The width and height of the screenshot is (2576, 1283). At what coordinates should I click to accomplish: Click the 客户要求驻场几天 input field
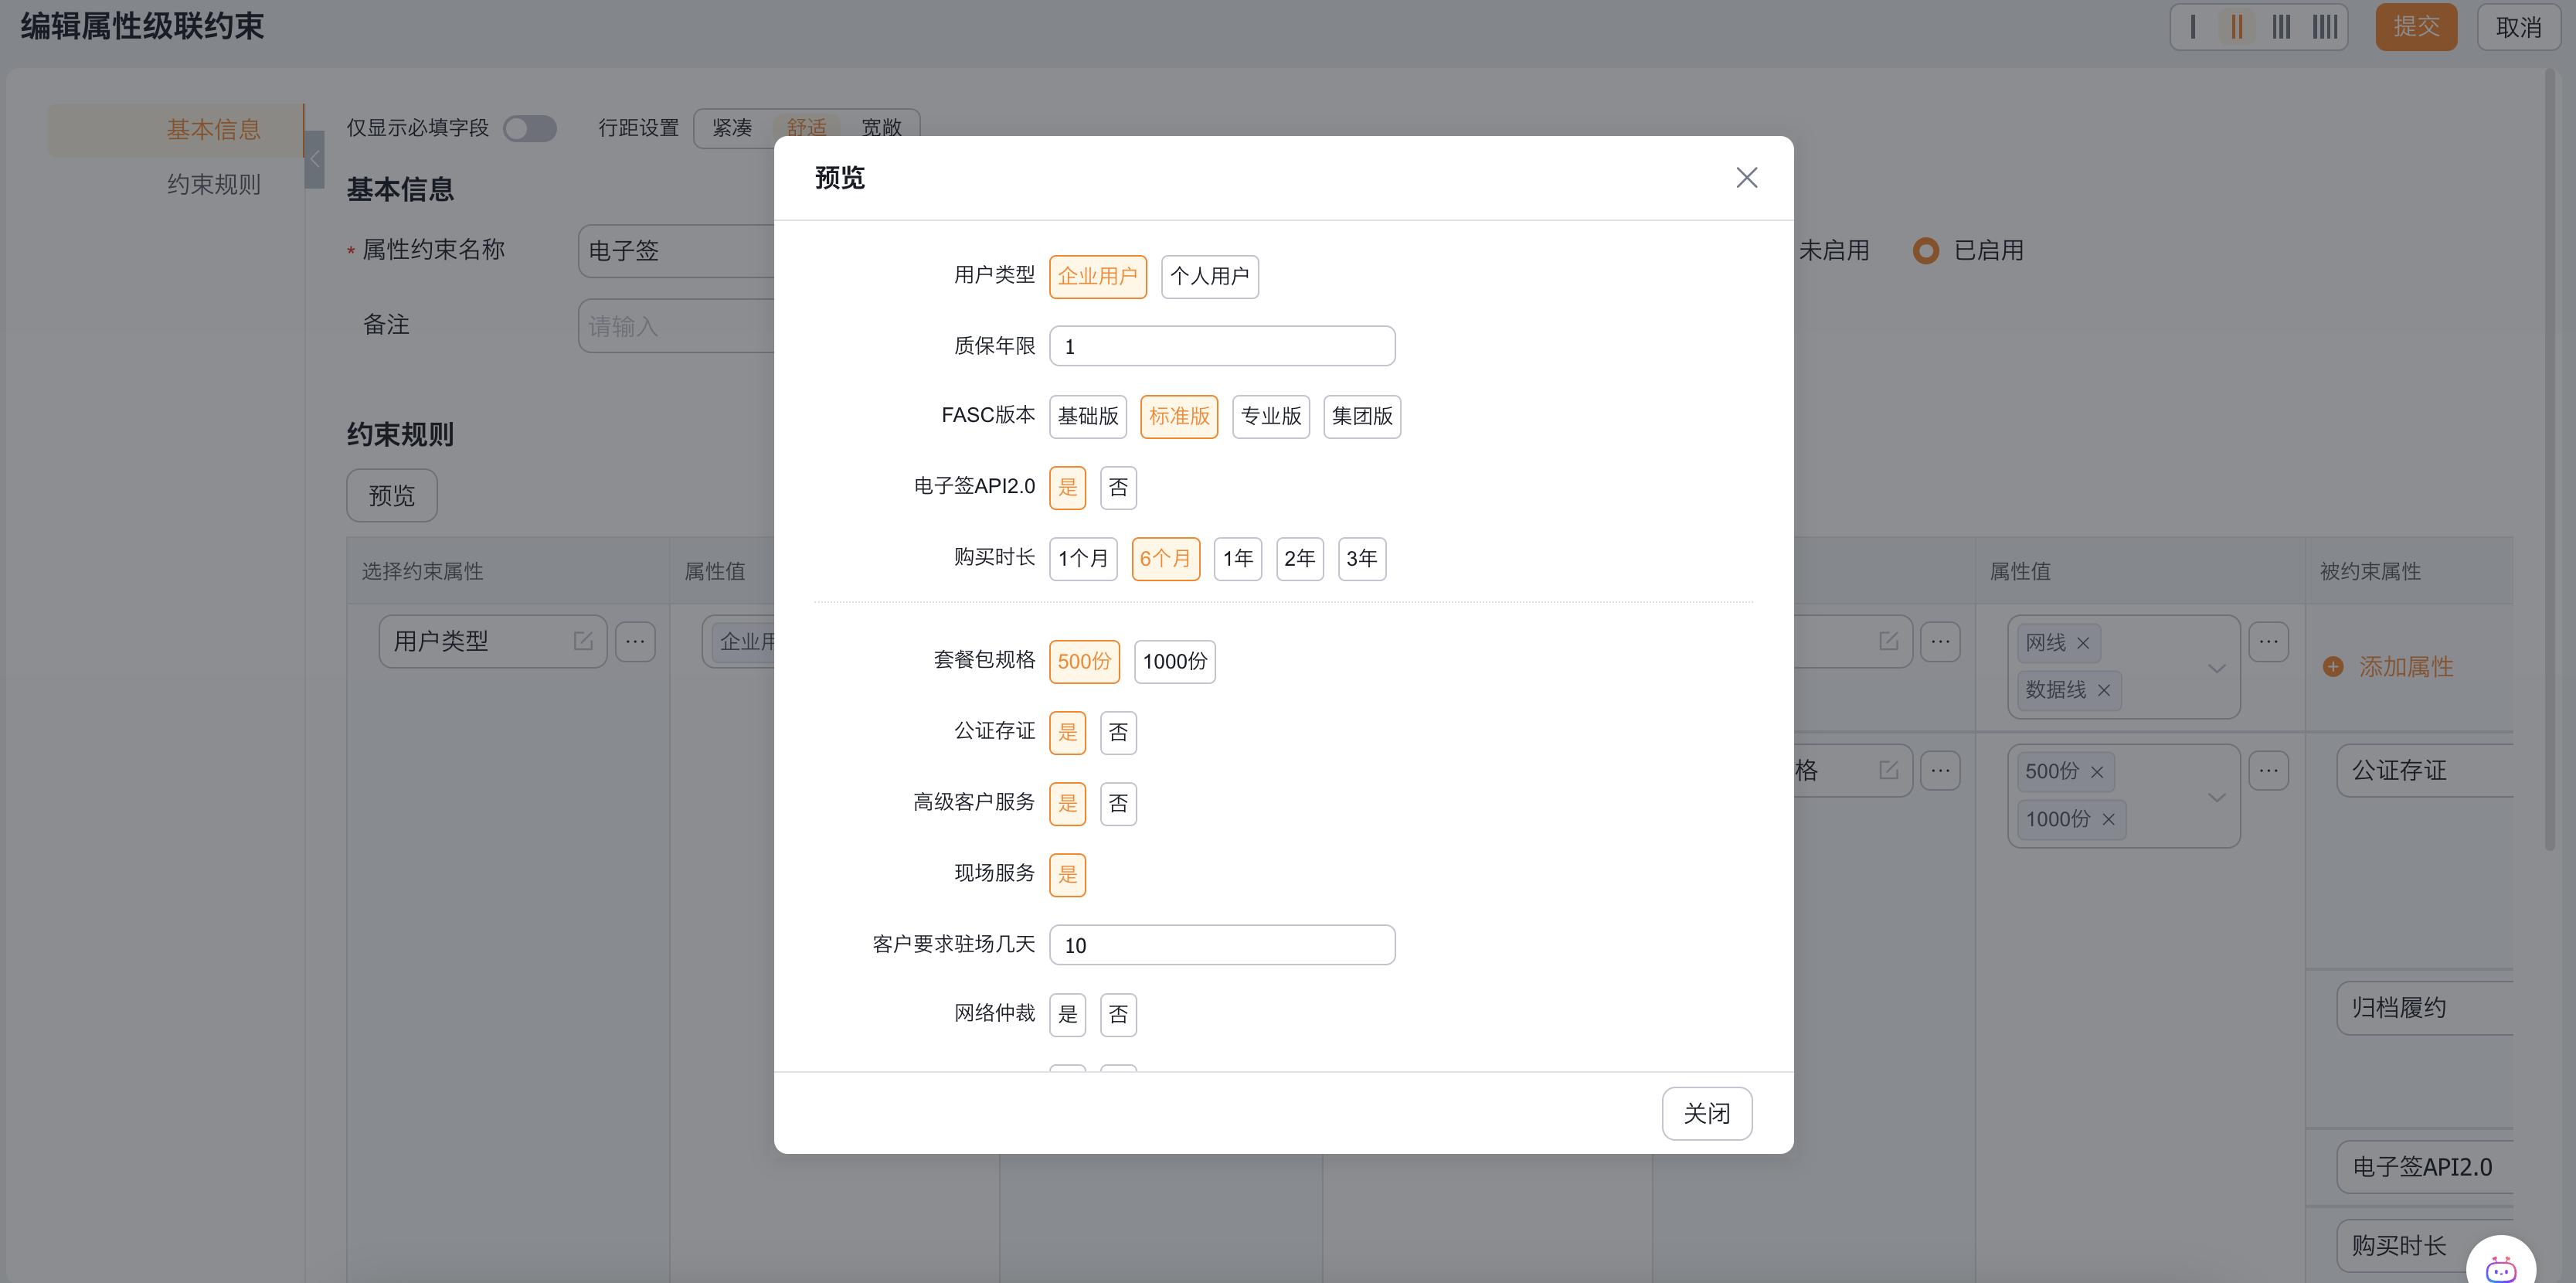point(1221,944)
